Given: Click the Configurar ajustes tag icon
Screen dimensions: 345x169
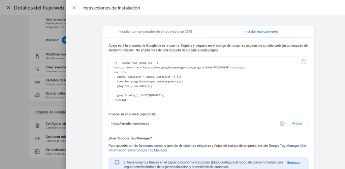Looking at the screenshot, I should tap(37, 126).
